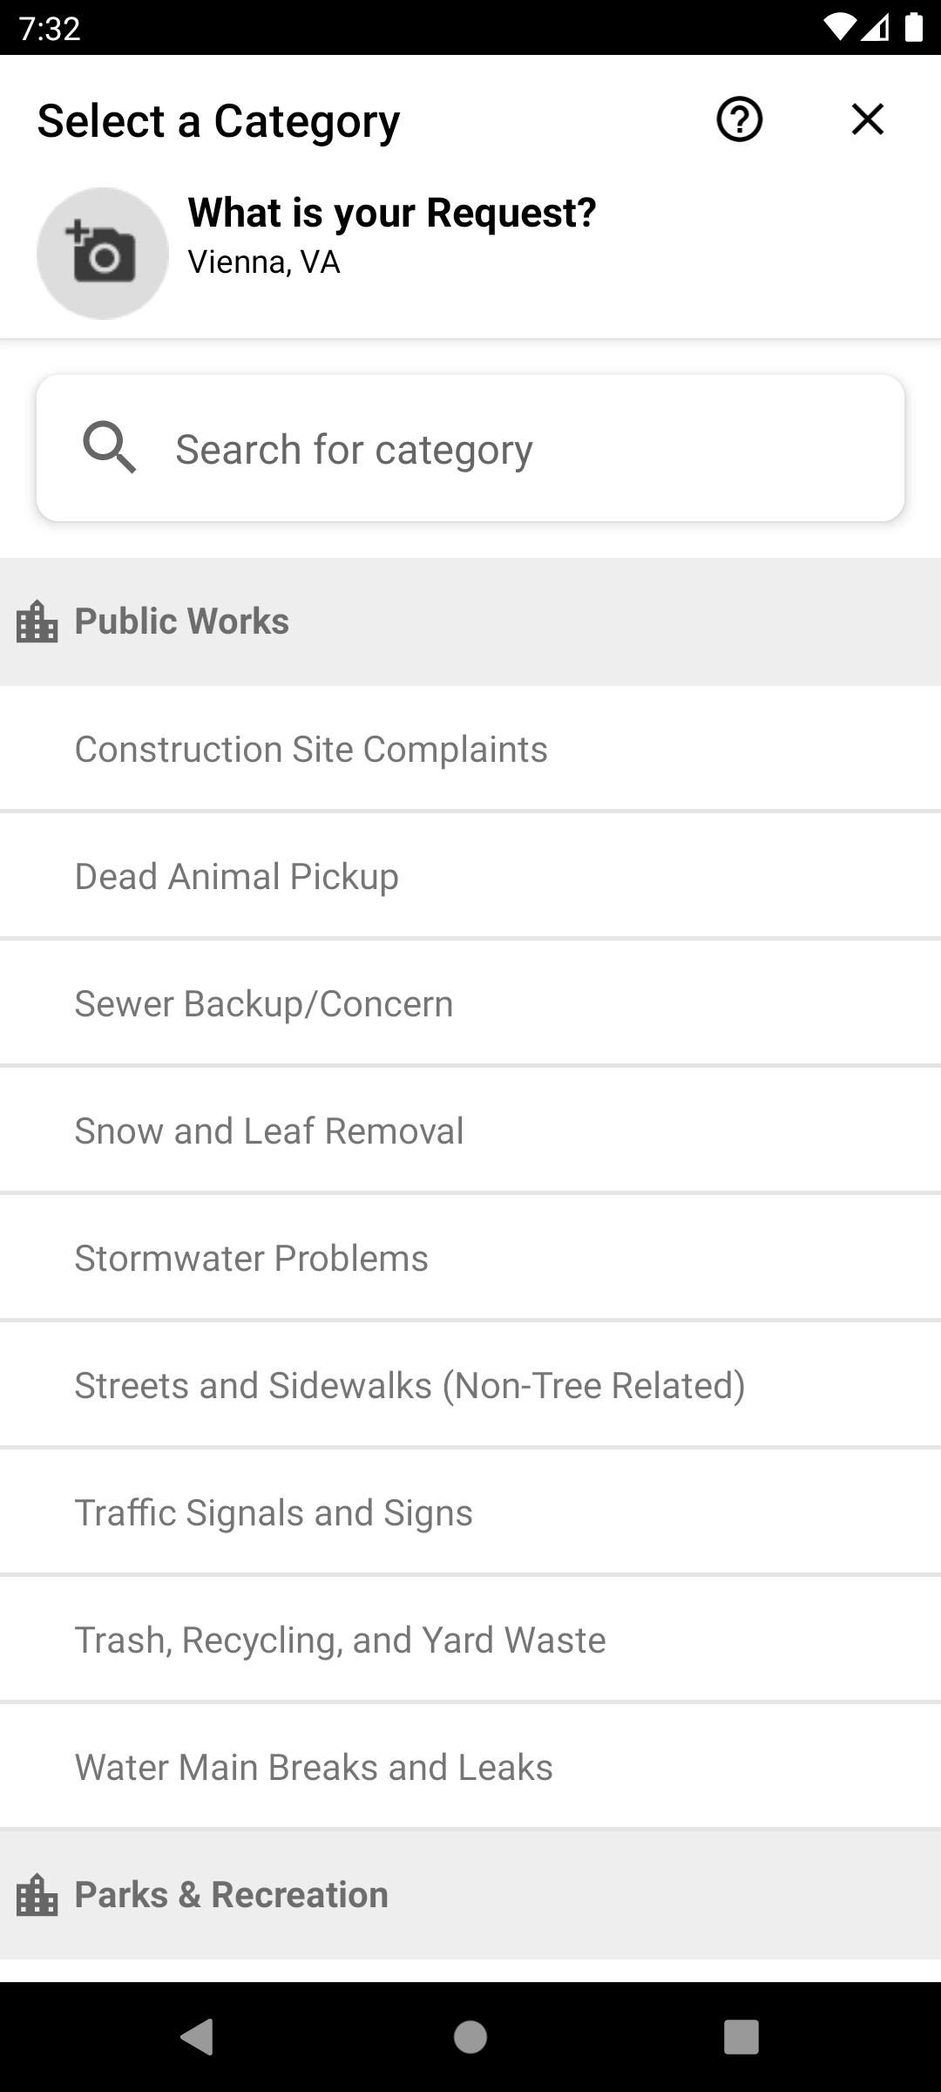Open Stormwater Problems category
The width and height of the screenshot is (941, 2092).
pyautogui.click(x=470, y=1258)
